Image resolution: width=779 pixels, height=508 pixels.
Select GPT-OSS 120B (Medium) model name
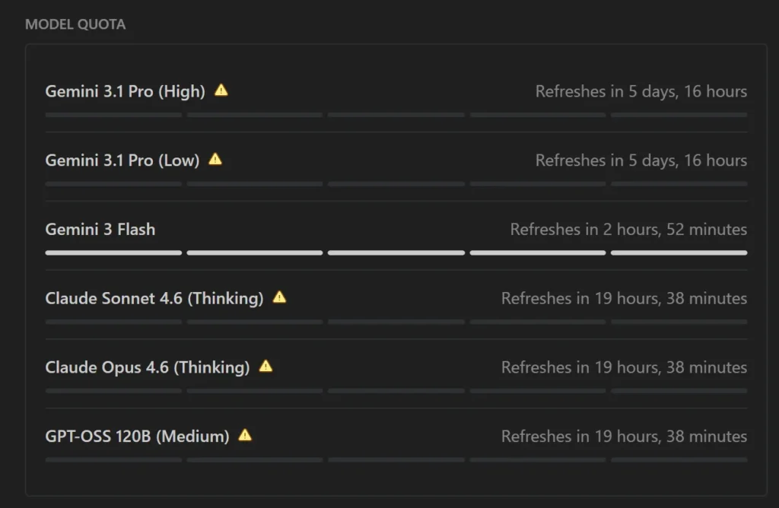(137, 437)
